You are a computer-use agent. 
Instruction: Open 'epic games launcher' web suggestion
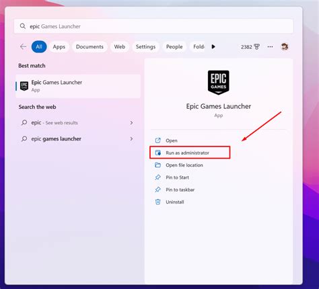78,139
